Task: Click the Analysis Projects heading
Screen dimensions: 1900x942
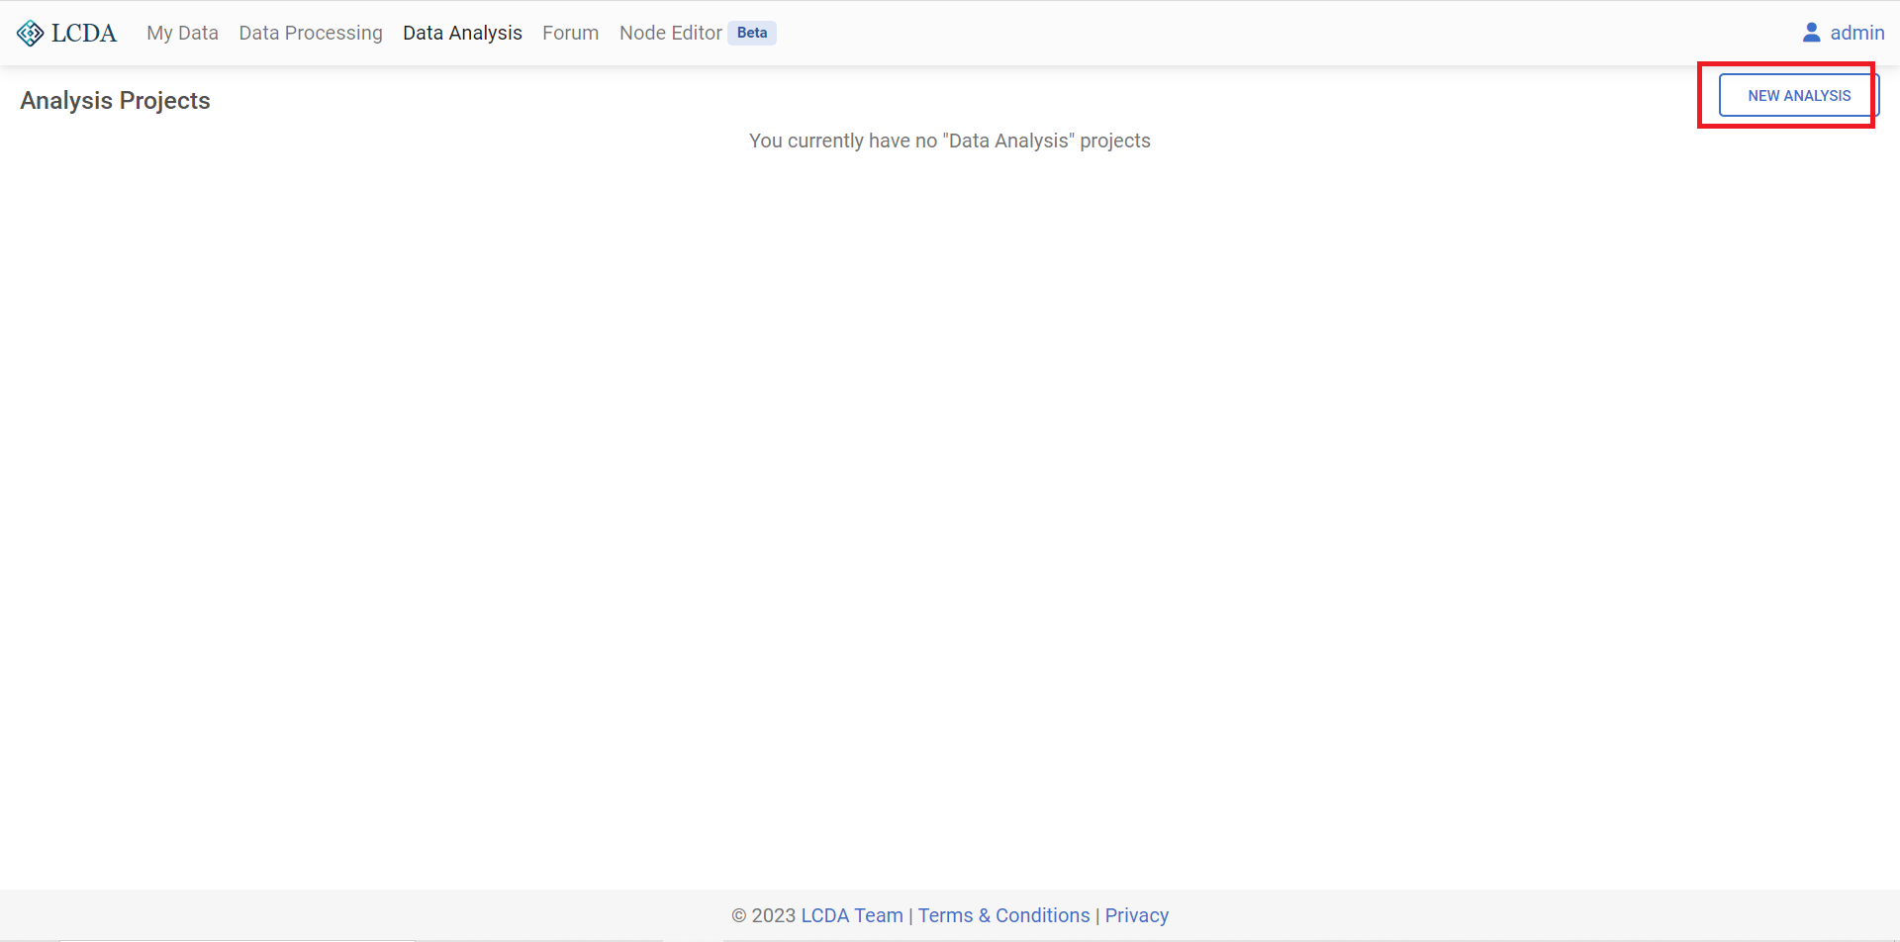Action: pos(115,101)
